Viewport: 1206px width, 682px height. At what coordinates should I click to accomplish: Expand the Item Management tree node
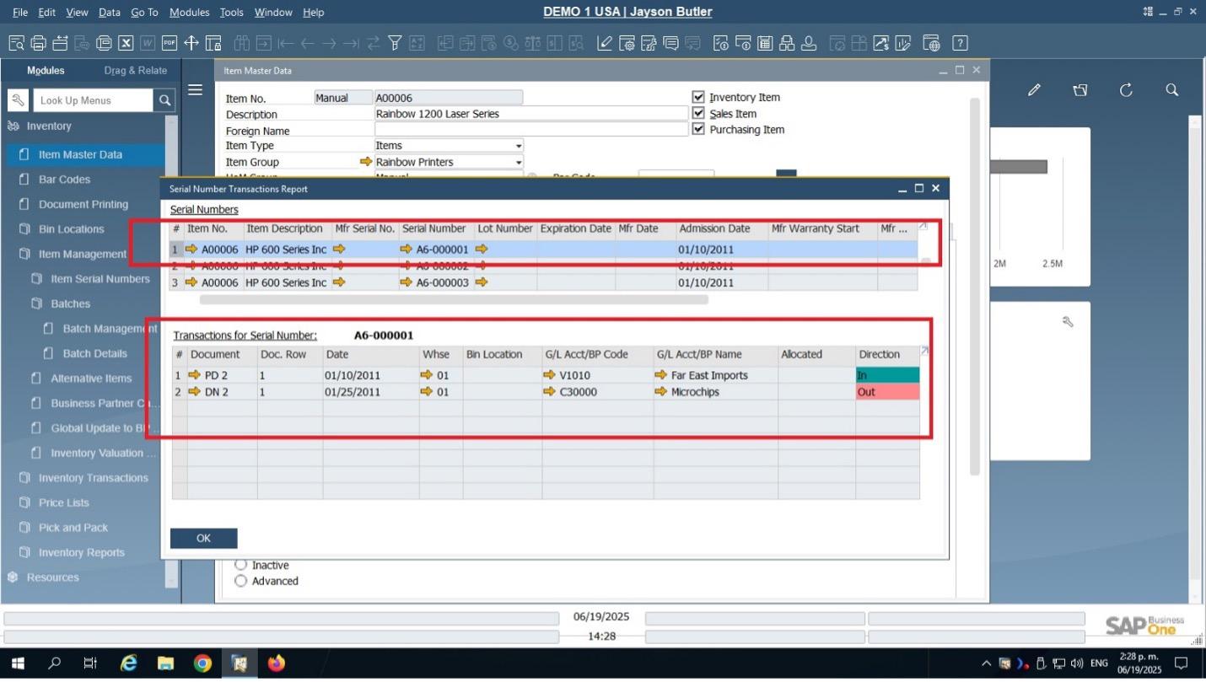click(82, 254)
